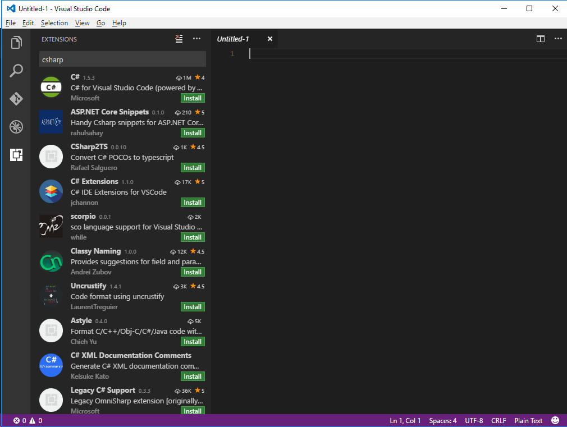Click the C# XML Documentation blue logo

tap(51, 365)
